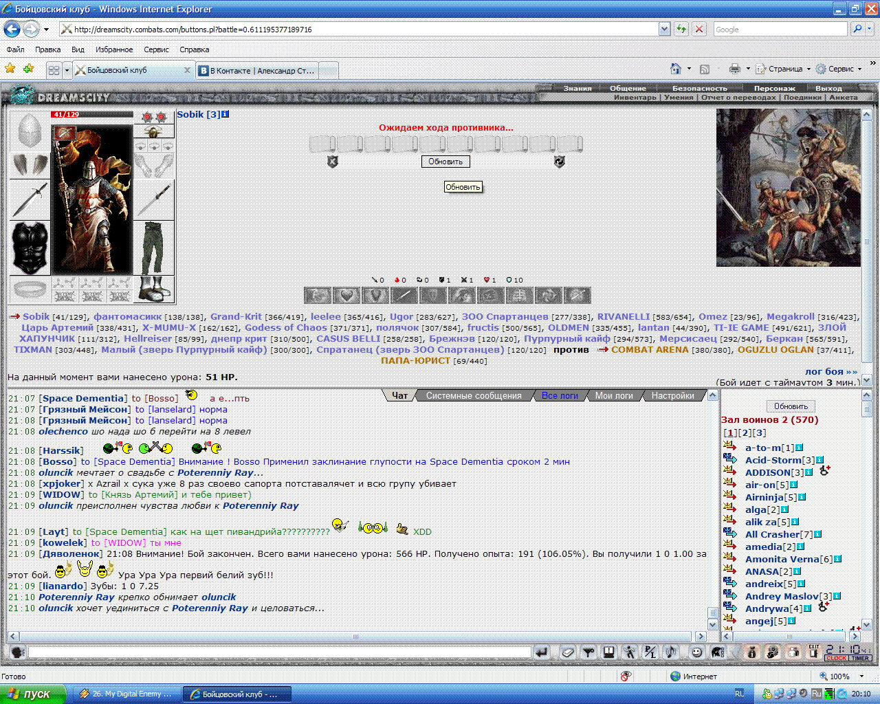
Task: Click the browser Stop button
Action: [x=699, y=30]
